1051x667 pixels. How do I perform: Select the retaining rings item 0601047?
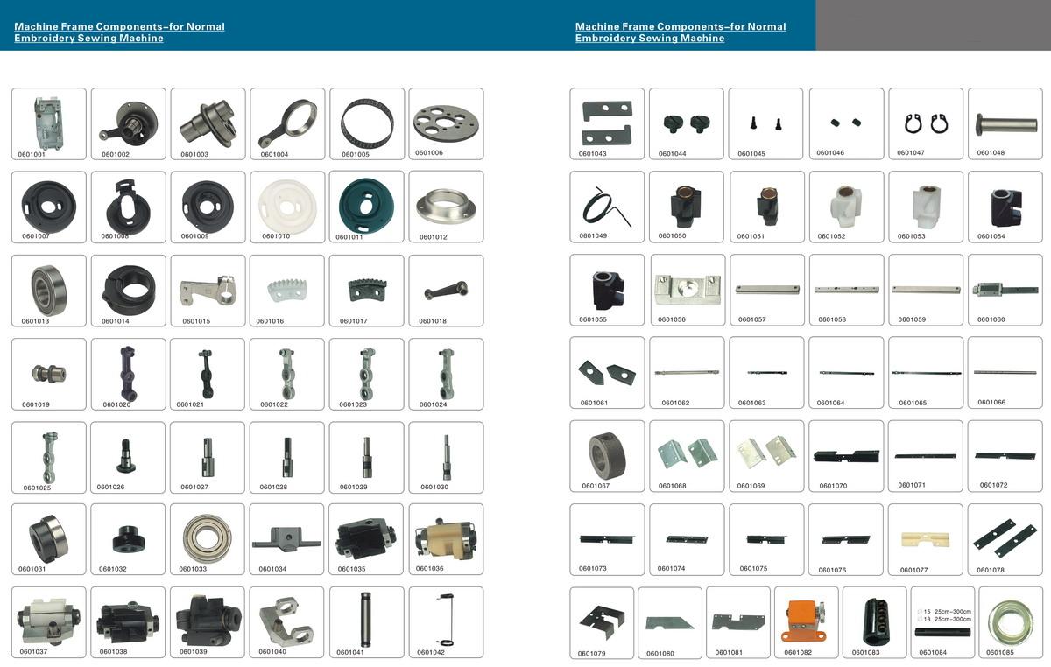point(926,123)
